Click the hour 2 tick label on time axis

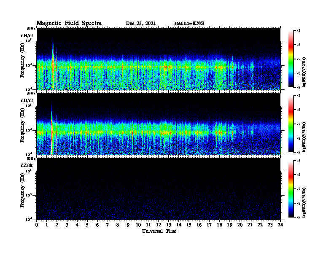(57, 225)
